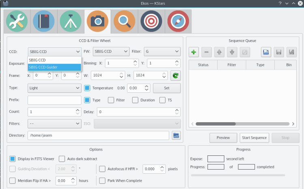Enable the Filter prefix checkbox
Screen dimensions: 304x189
point(111,100)
